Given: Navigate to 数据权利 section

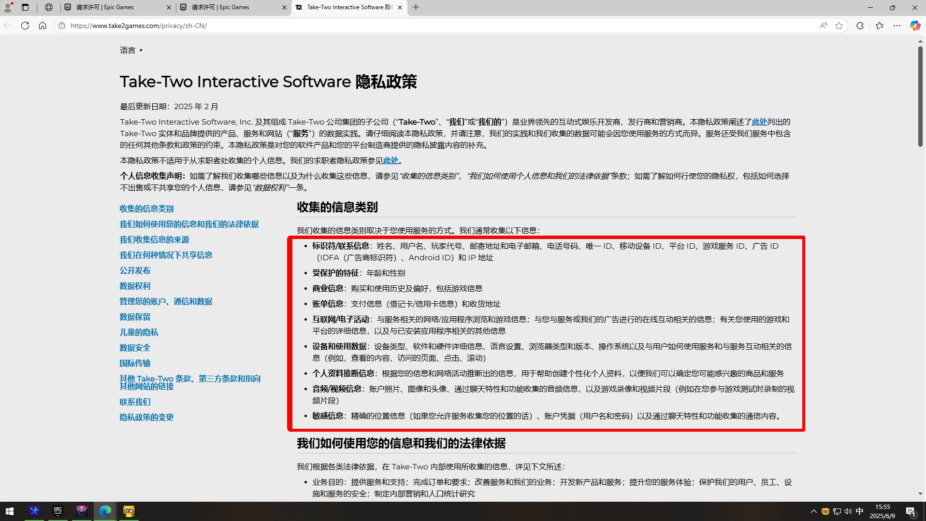Looking at the screenshot, I should coord(135,286).
